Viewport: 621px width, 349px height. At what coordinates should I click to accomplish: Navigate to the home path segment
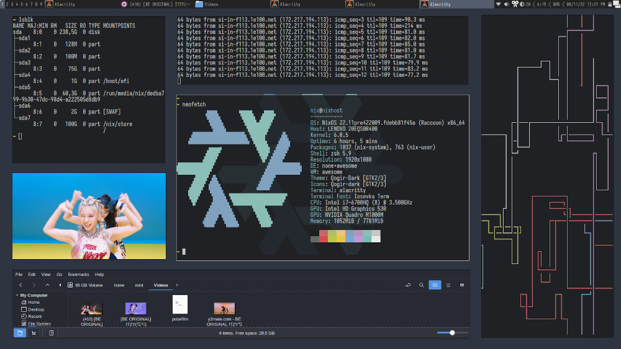tap(119, 285)
